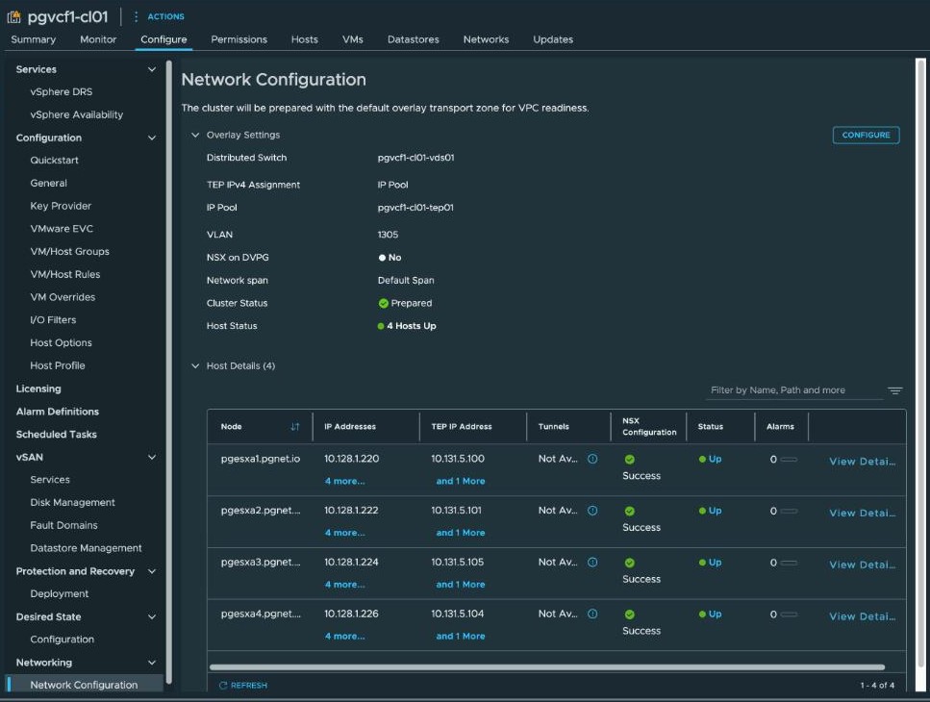Screen dimensions: 930x702
Task: Open vSAN Disk Management
Action: [72, 502]
